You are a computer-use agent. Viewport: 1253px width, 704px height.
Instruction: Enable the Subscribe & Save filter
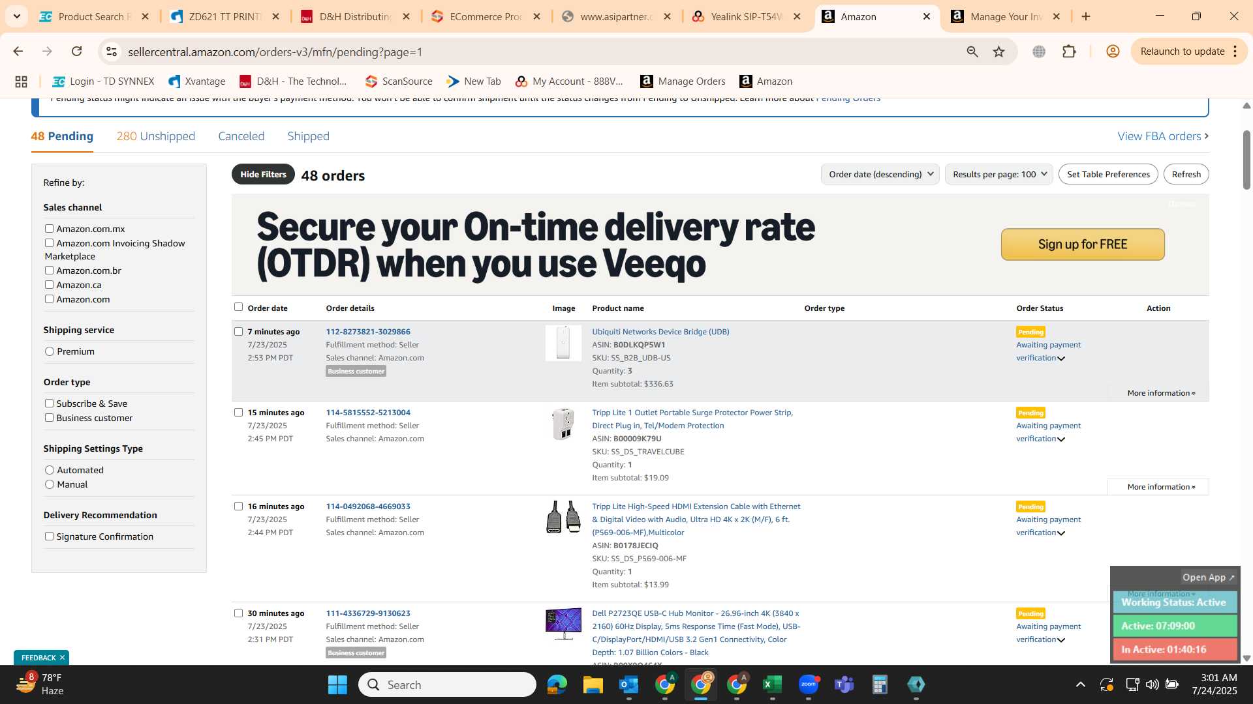49,403
